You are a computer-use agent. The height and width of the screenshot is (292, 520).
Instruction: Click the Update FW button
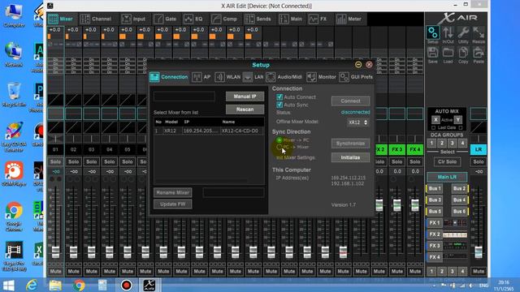172,204
